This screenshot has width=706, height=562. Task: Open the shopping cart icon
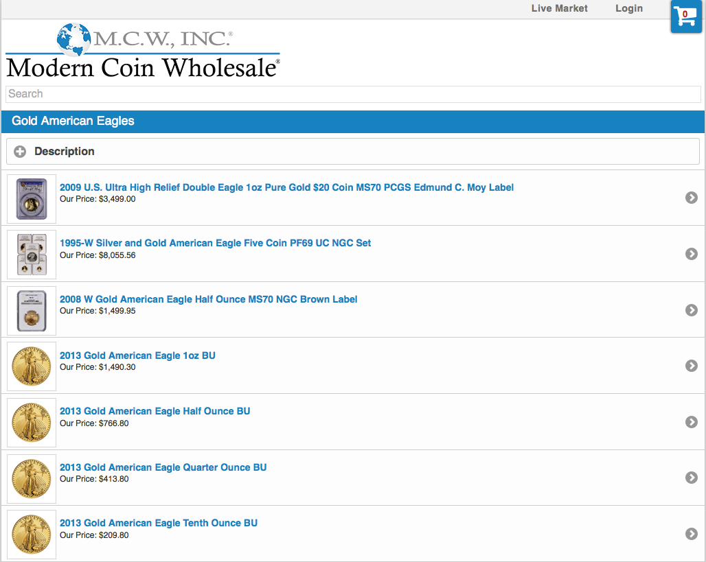685,16
